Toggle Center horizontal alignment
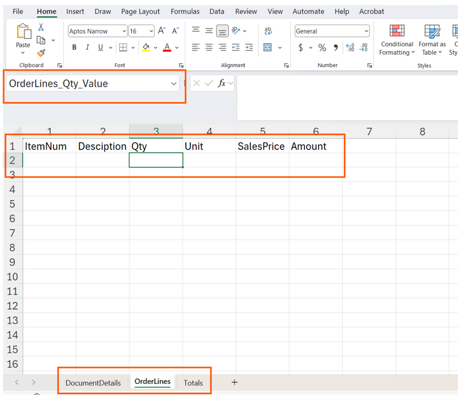The image size is (475, 410). tap(209, 47)
